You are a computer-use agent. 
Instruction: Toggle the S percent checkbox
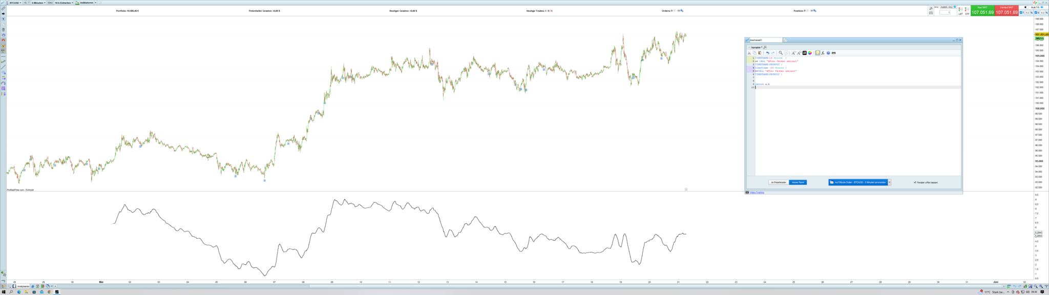click(x=1036, y=12)
